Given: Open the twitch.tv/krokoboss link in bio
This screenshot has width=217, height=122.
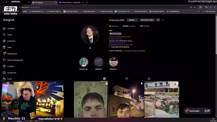Looking at the screenshot, I should [x=120, y=47].
